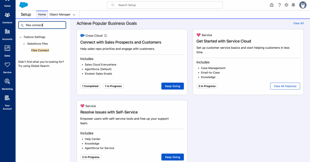The height and width of the screenshot is (162, 310).
Task: Go to Home in the left sidebar
Action: tap(7, 4)
